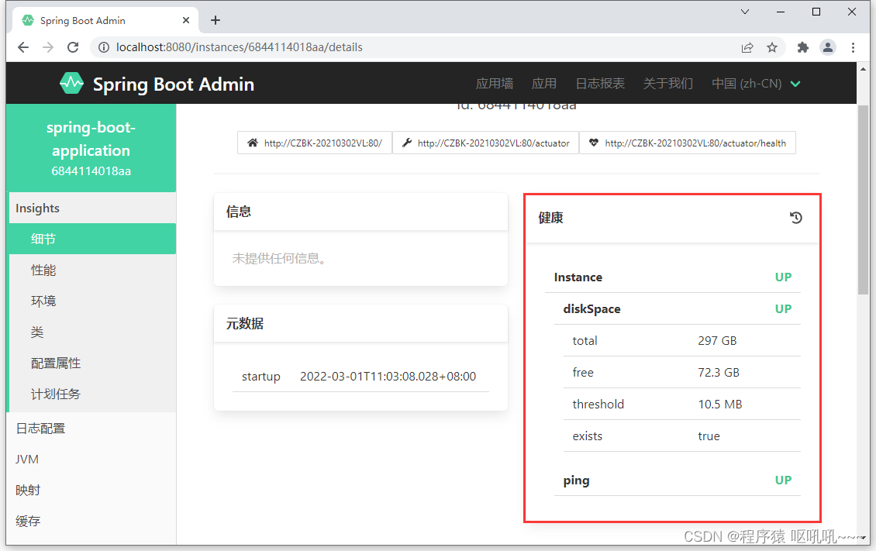Open the browser profile avatar
The width and height of the screenshot is (876, 551).
click(x=828, y=47)
